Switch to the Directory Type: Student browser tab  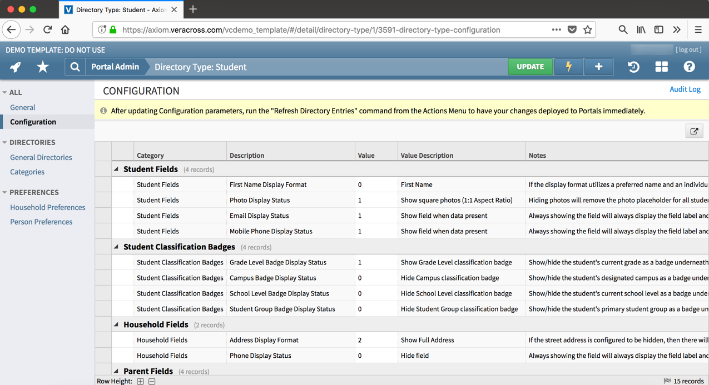[117, 9]
